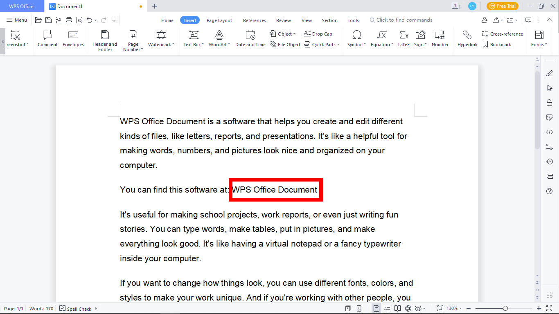Switch to Web Layout view in status bar
559x314 pixels.
pos(408,308)
